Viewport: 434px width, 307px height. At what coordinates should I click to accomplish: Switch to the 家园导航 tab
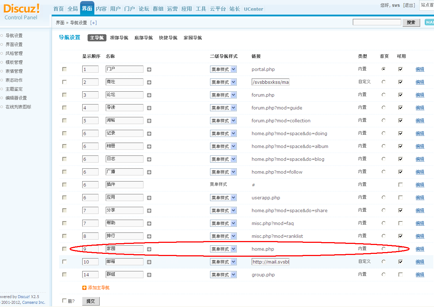click(x=193, y=38)
